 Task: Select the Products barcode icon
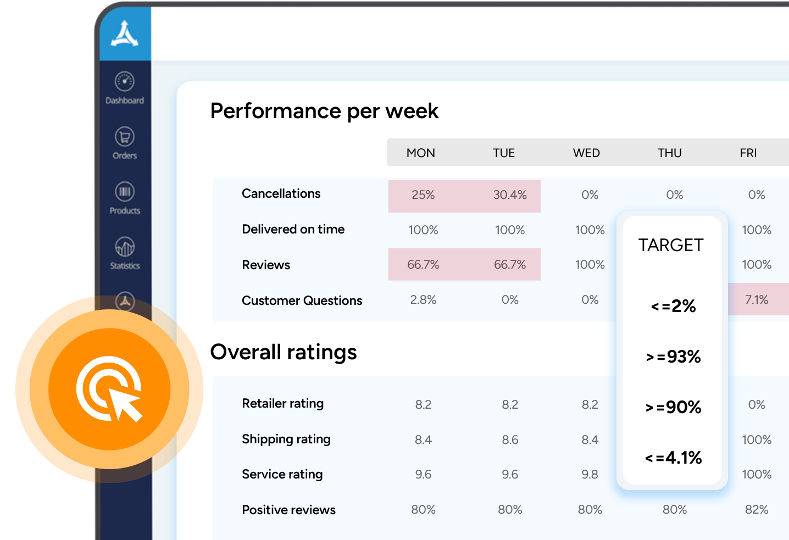tap(125, 192)
